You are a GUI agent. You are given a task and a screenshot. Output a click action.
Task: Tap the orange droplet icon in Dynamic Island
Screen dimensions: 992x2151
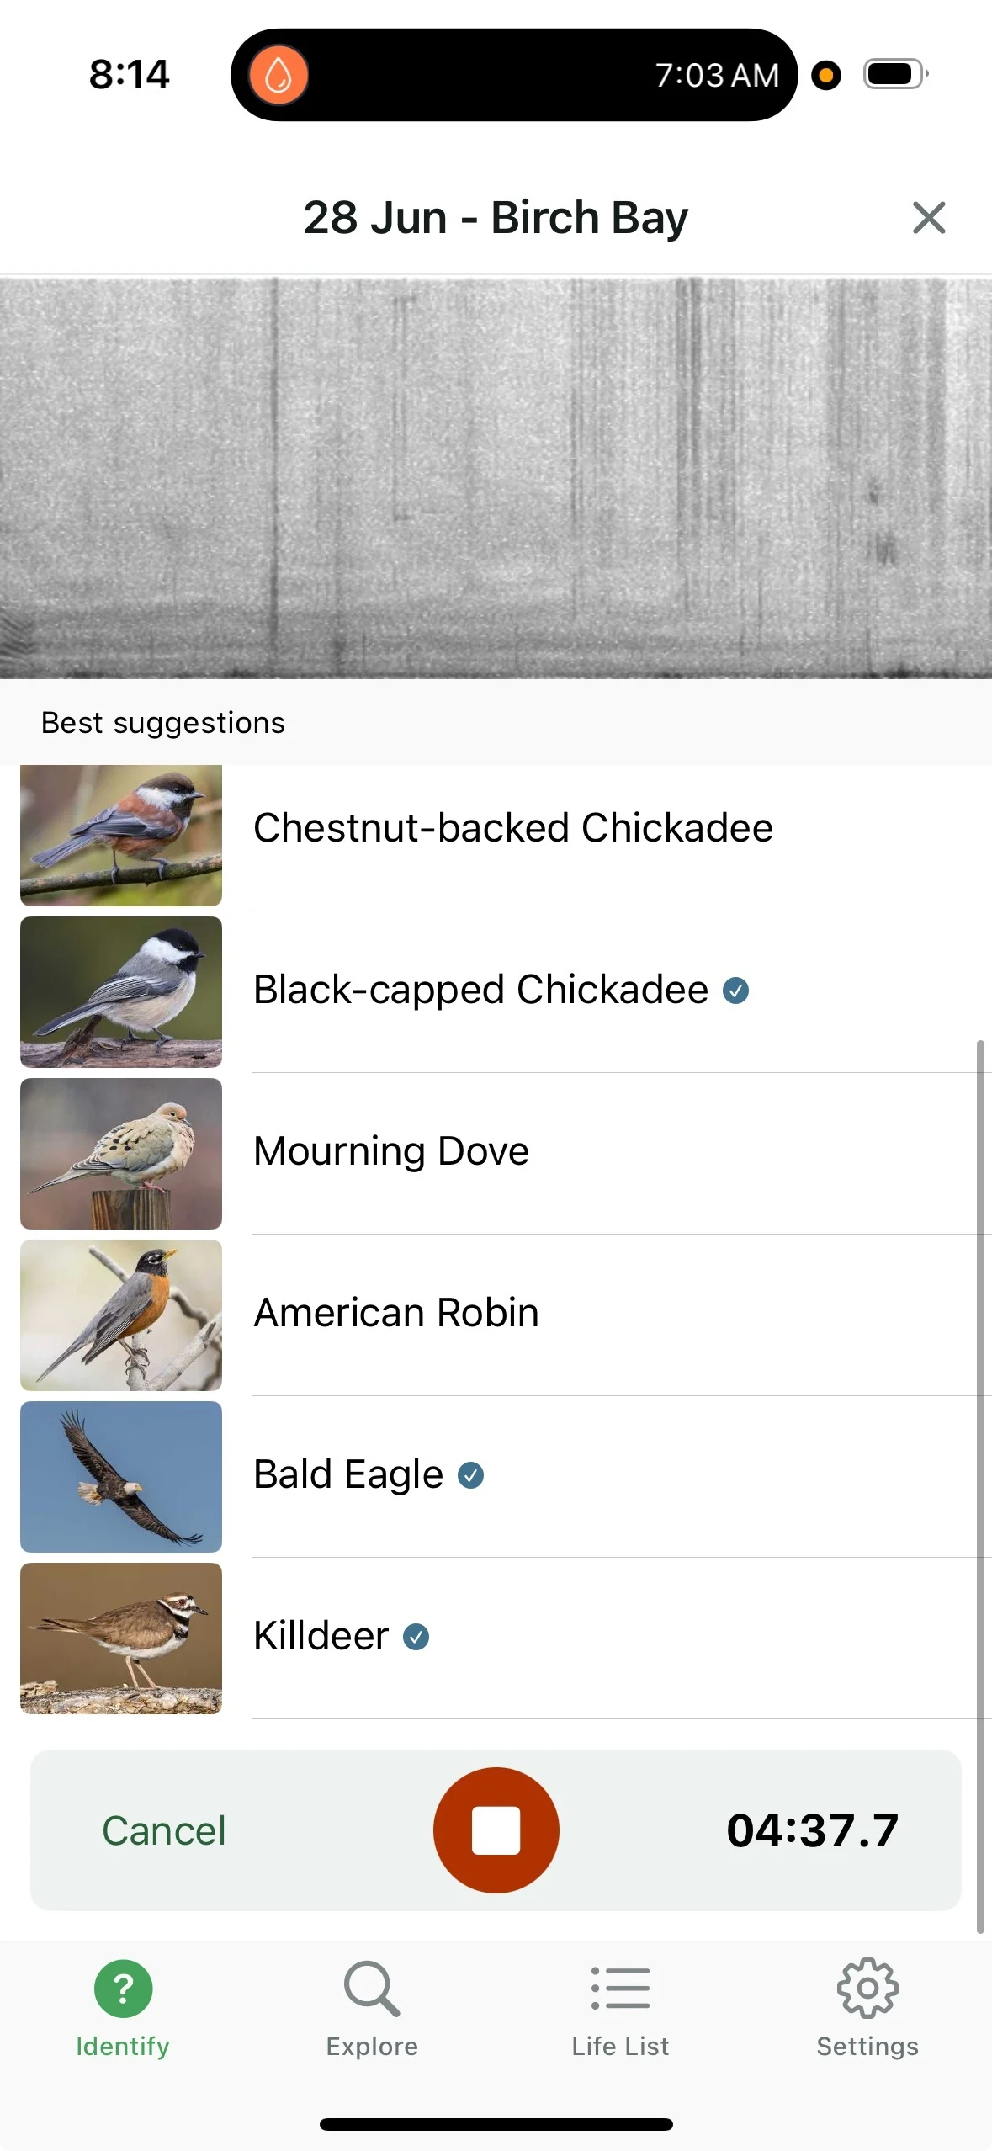tap(279, 76)
